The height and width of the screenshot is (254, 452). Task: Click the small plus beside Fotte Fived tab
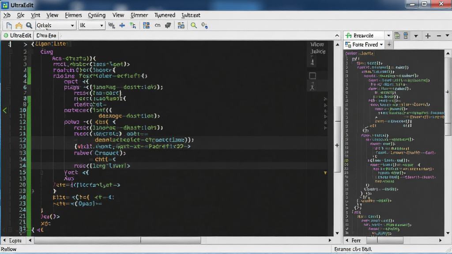coord(389,45)
